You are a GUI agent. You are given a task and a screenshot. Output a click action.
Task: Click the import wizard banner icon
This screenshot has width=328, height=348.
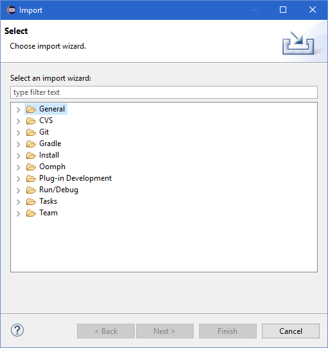coord(298,43)
